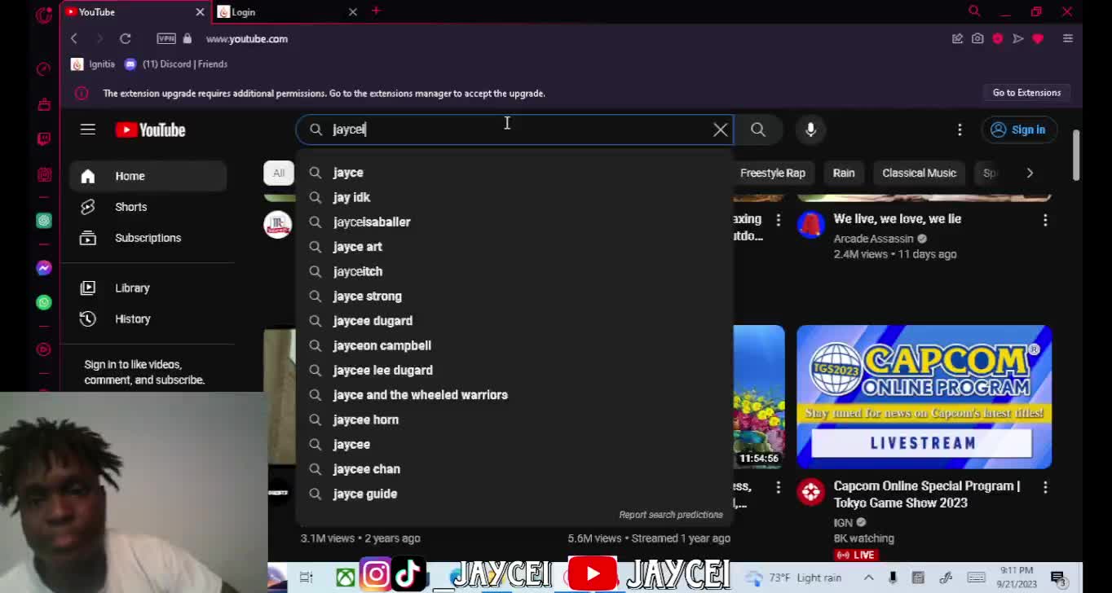
Task: Click Go to Extensions button
Action: coord(1026,93)
